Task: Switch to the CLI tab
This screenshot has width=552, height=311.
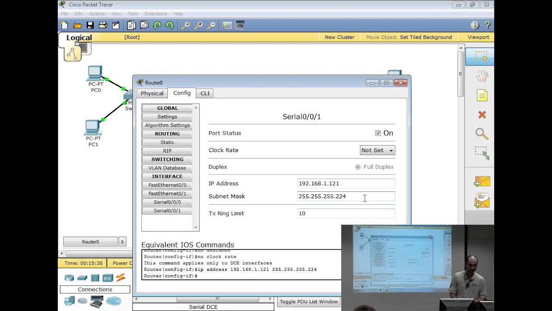Action: 205,93
